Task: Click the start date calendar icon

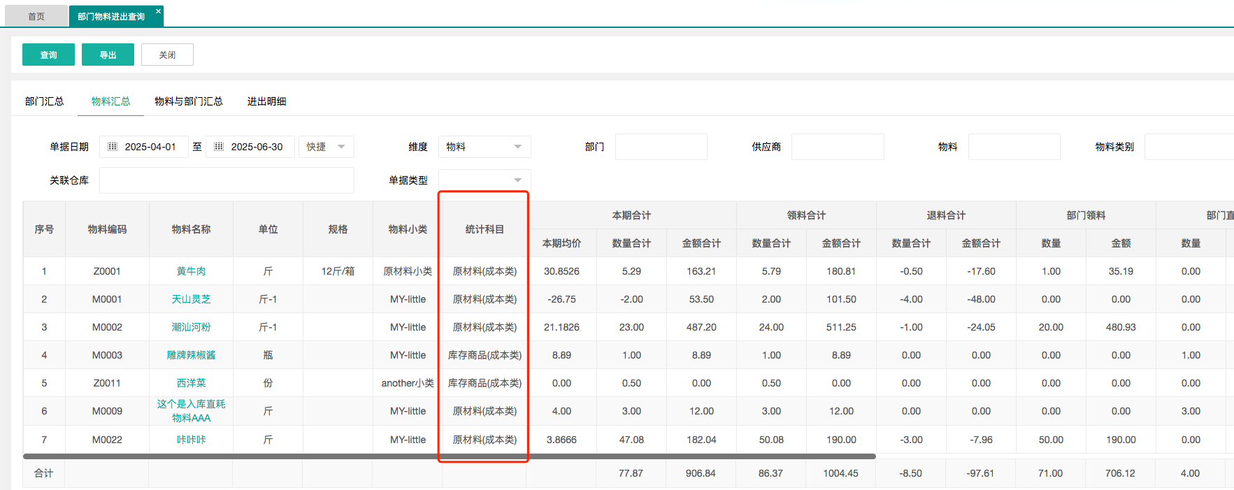Action: click(x=113, y=147)
